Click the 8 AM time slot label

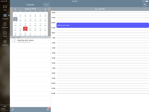point(53,12)
